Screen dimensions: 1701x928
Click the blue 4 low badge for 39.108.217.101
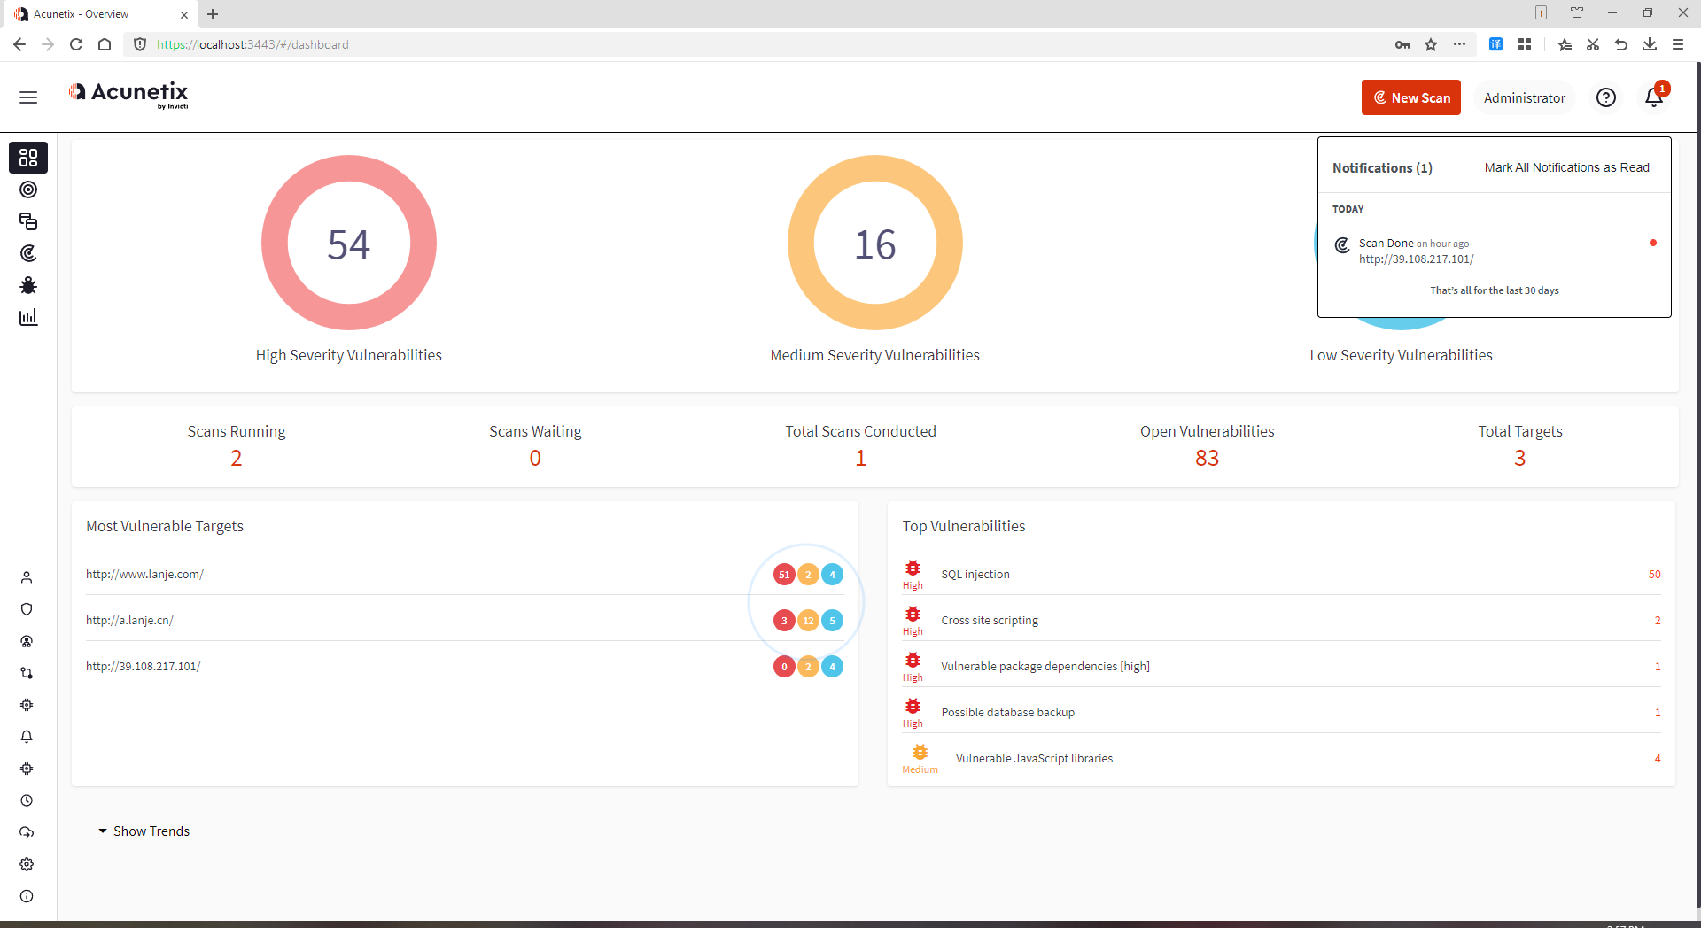(x=832, y=667)
